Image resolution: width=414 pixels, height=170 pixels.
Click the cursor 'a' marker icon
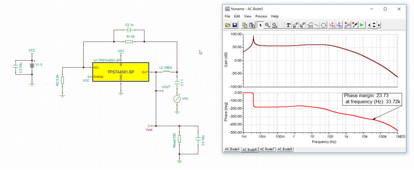click(332, 25)
